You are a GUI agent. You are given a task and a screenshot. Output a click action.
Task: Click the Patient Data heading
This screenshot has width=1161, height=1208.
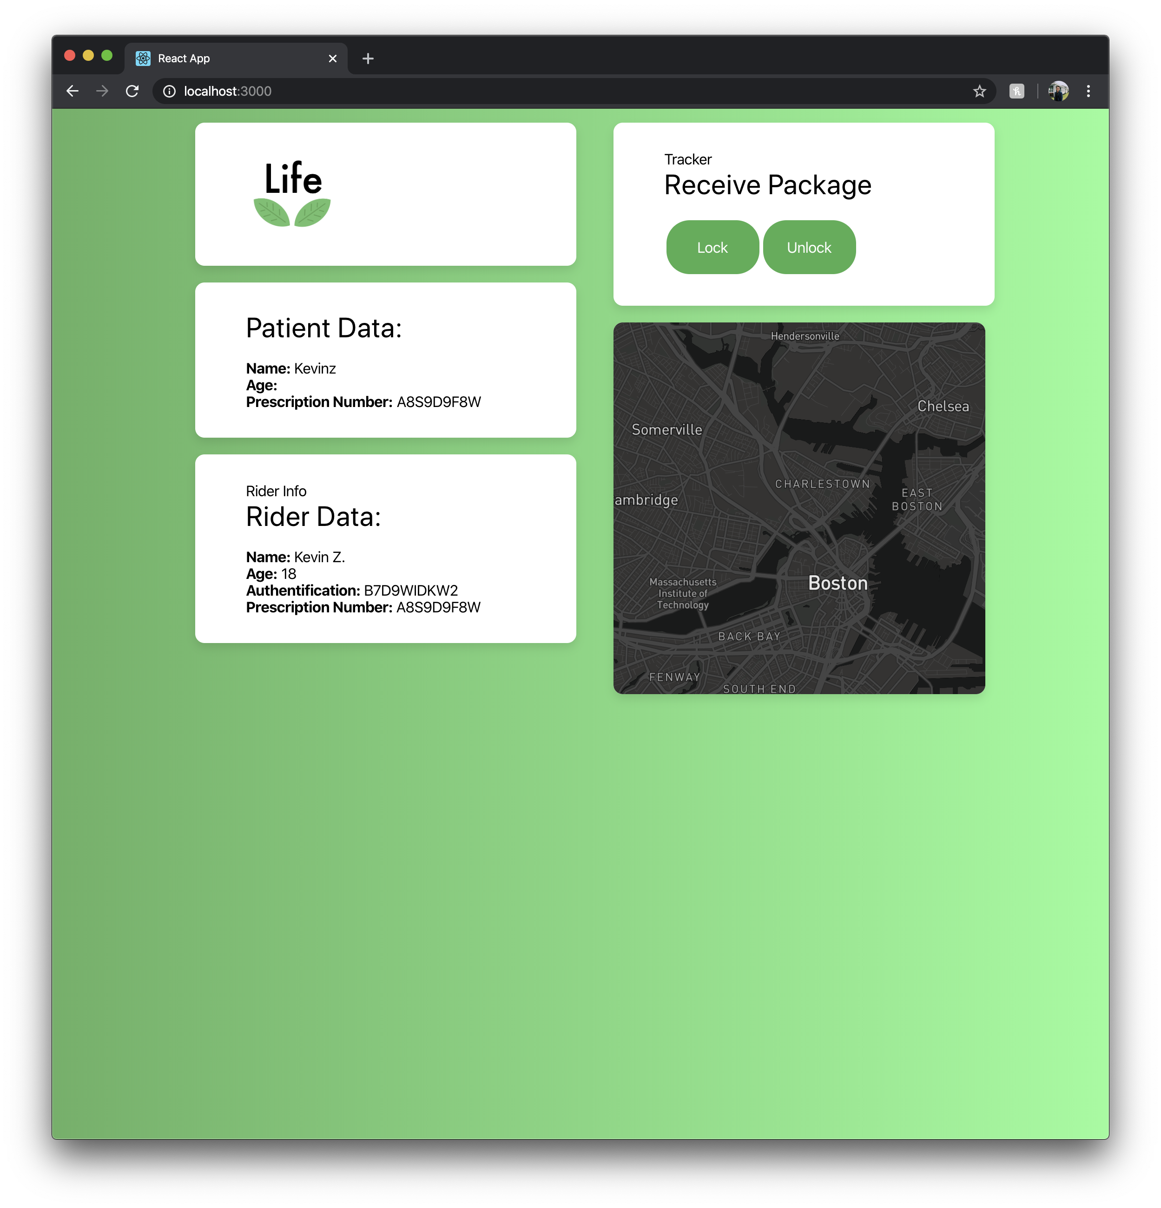pos(323,328)
